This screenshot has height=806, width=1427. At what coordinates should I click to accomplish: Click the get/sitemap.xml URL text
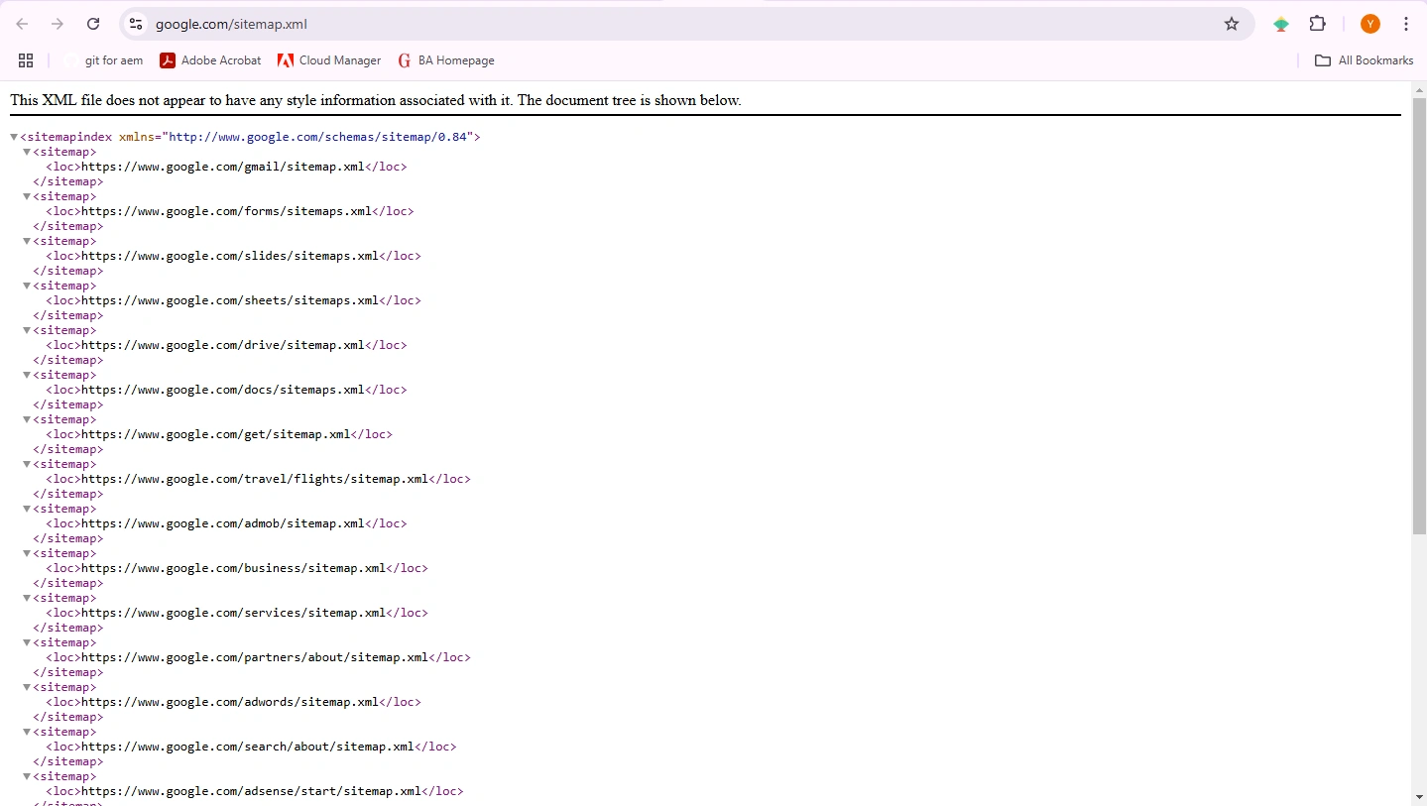(x=216, y=434)
